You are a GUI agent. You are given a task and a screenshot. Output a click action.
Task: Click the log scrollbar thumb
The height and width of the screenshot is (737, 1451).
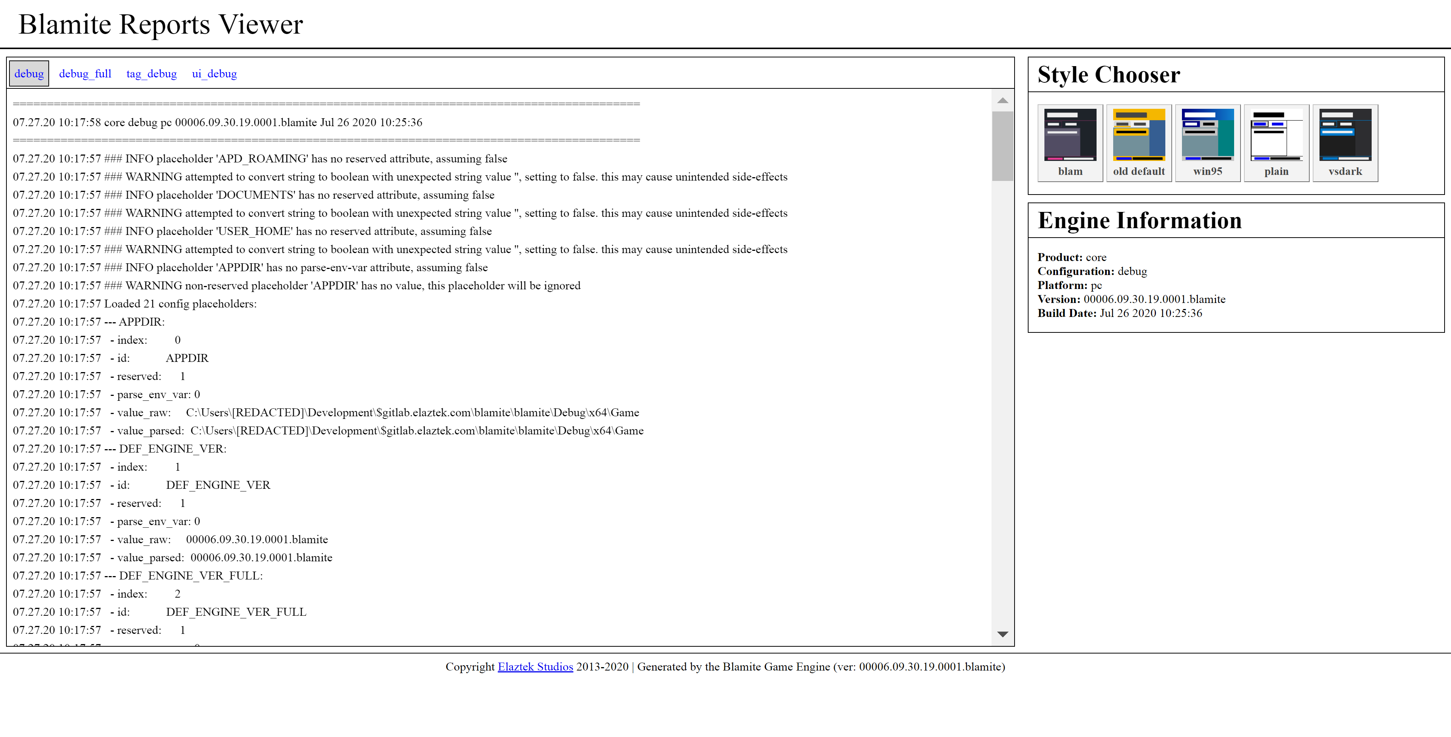(1002, 145)
